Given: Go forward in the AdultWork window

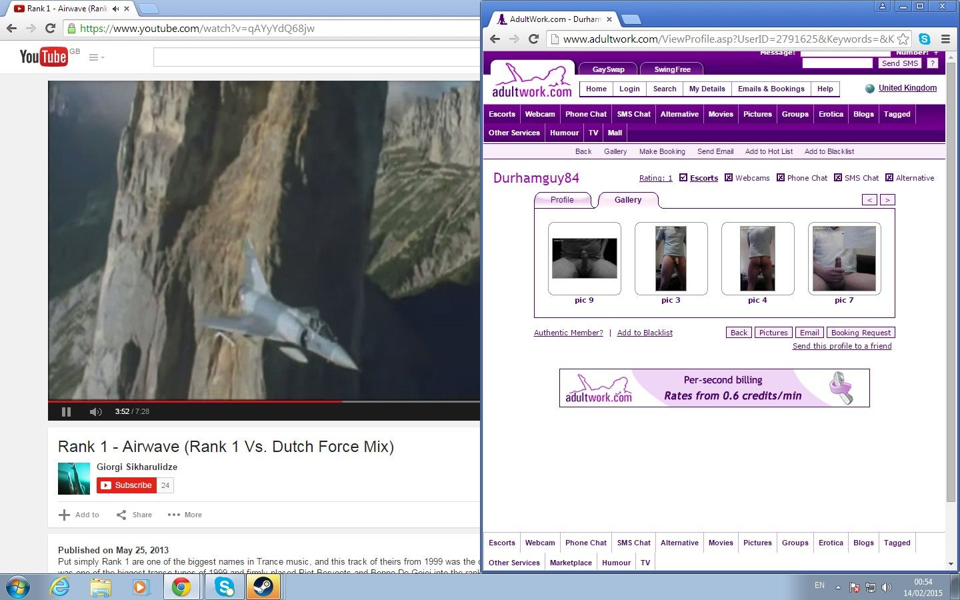Looking at the screenshot, I should click(514, 39).
